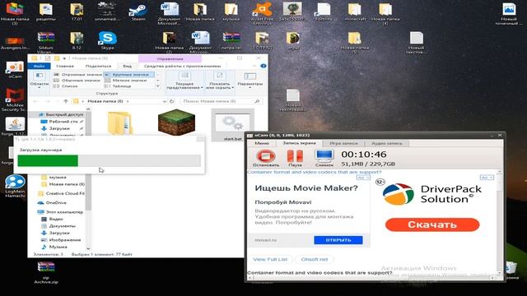This screenshot has width=527, height=296.
Task: Open the Recycle Bin on the desktop
Action: (x=511, y=271)
